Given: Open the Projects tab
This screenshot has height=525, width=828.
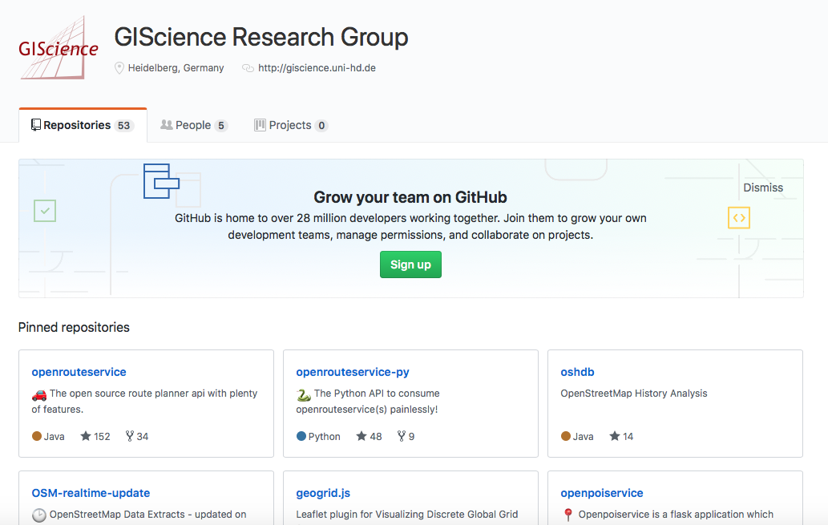Looking at the screenshot, I should pyautogui.click(x=291, y=125).
